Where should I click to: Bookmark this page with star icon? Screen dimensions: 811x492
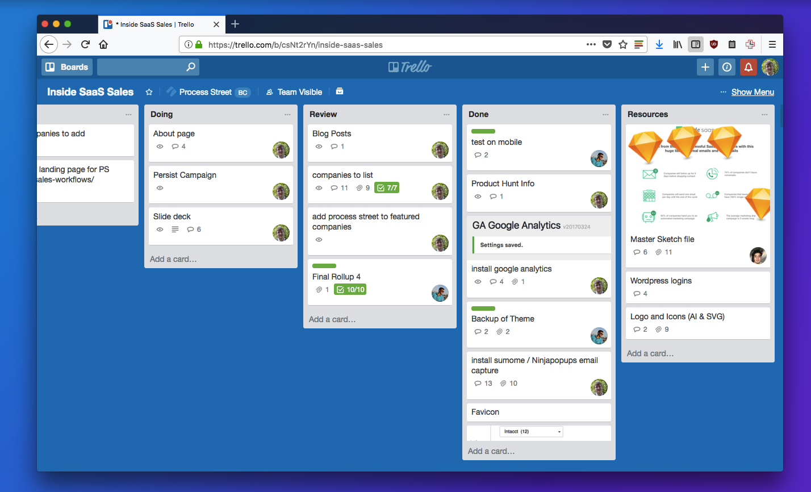tap(623, 44)
